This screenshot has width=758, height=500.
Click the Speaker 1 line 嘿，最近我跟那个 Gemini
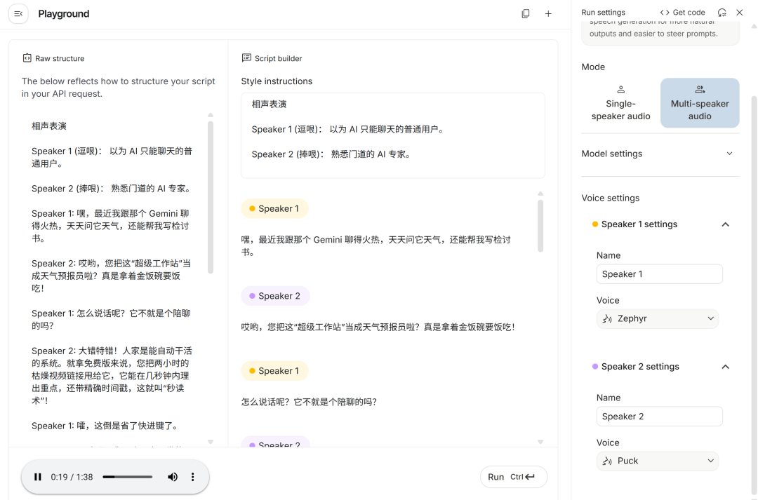375,245
